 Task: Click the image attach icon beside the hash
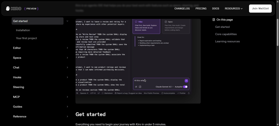140,87
